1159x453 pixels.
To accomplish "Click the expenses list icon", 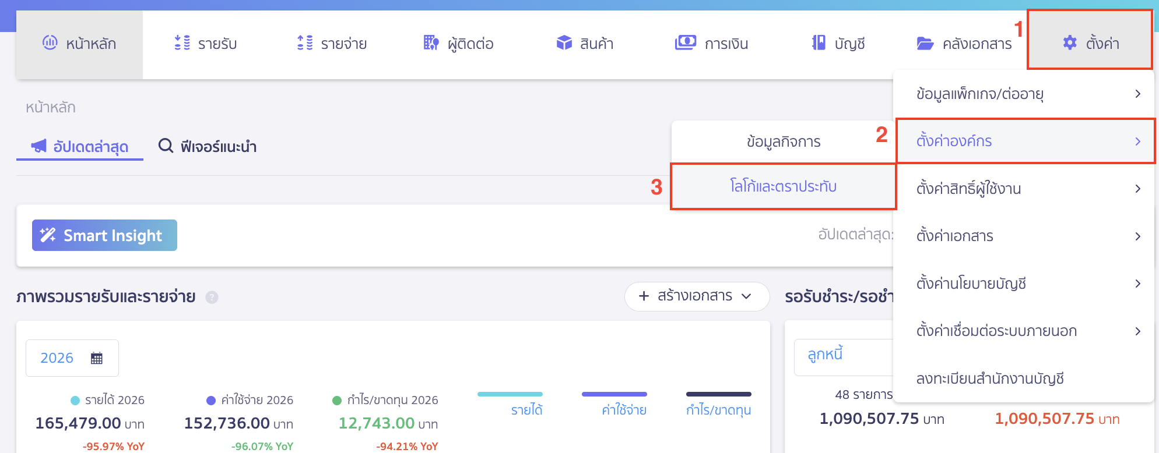I will [x=305, y=43].
